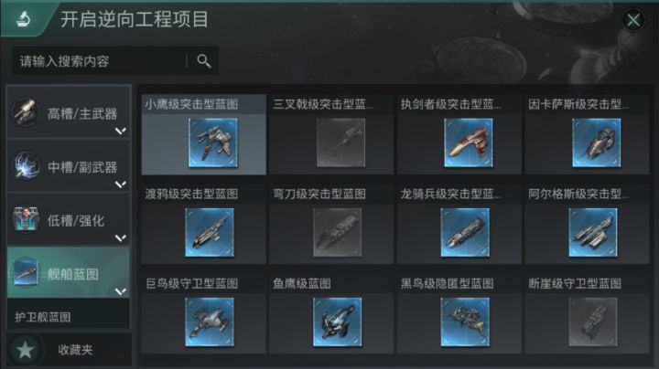Expand the 中槽/副武器 category chevron
The image size is (659, 369).
(x=121, y=184)
